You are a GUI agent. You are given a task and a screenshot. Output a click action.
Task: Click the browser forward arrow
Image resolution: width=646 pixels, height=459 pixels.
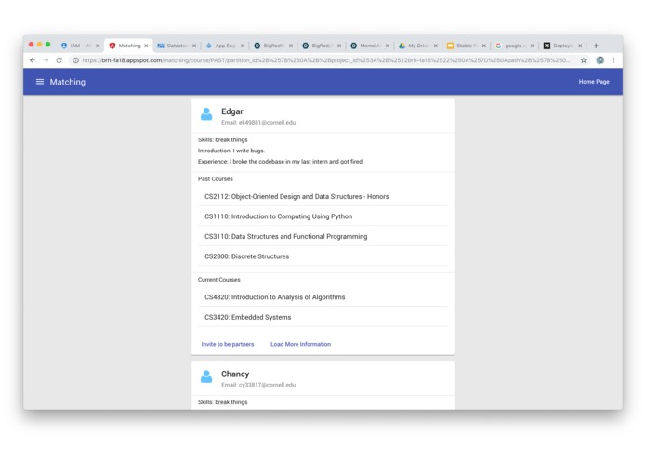point(46,60)
